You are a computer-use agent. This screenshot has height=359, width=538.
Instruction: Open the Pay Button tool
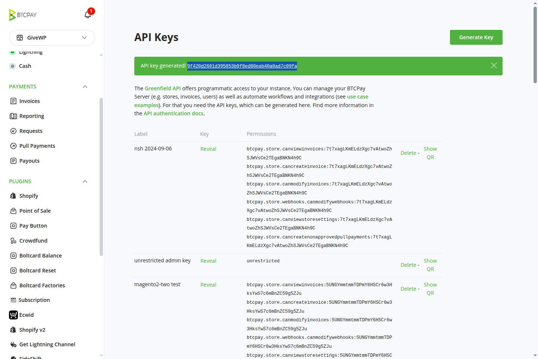click(32, 225)
